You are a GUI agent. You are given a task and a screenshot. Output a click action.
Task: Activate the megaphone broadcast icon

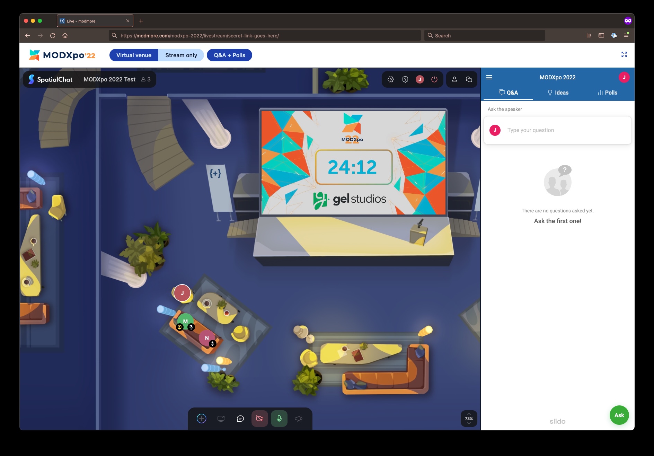pyautogui.click(x=299, y=419)
